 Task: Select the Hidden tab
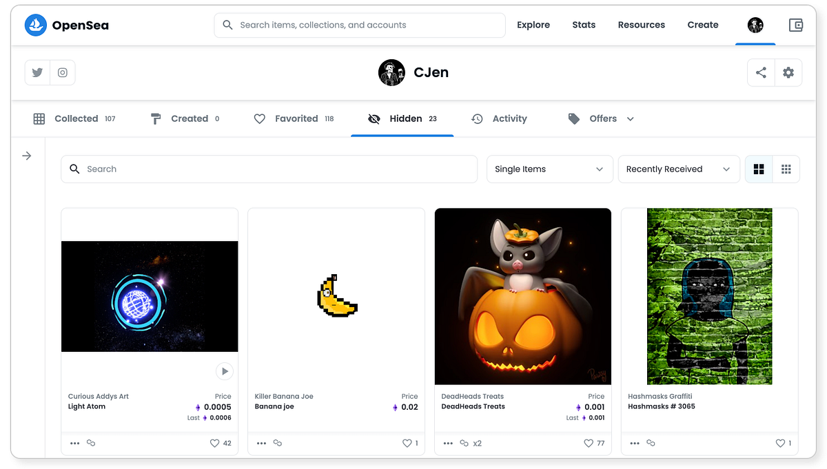tap(402, 118)
